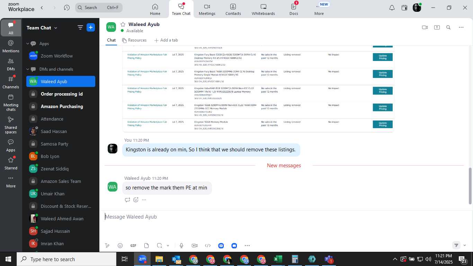
Task: Open the chat filter icon
Action: pyautogui.click(x=80, y=28)
